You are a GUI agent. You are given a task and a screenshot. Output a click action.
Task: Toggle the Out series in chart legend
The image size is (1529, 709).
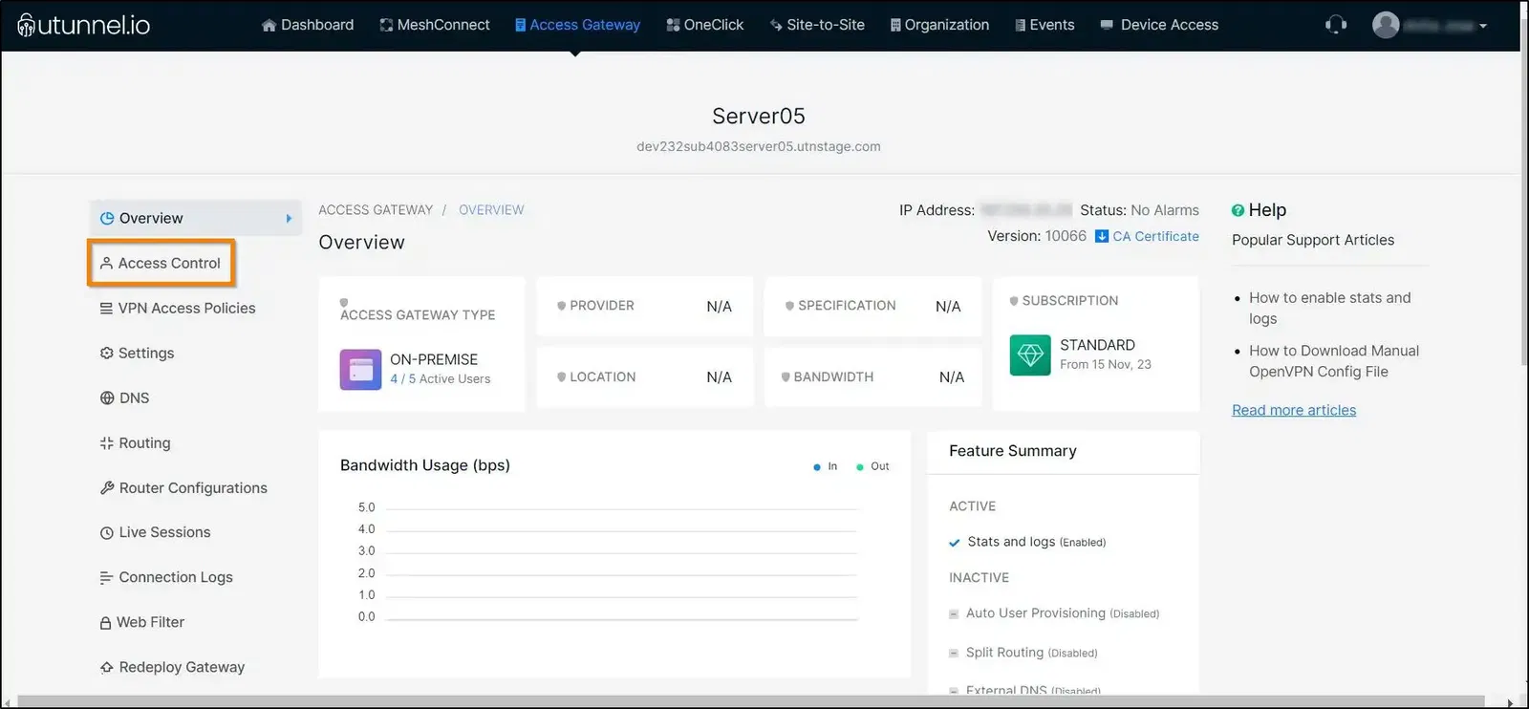[872, 466]
